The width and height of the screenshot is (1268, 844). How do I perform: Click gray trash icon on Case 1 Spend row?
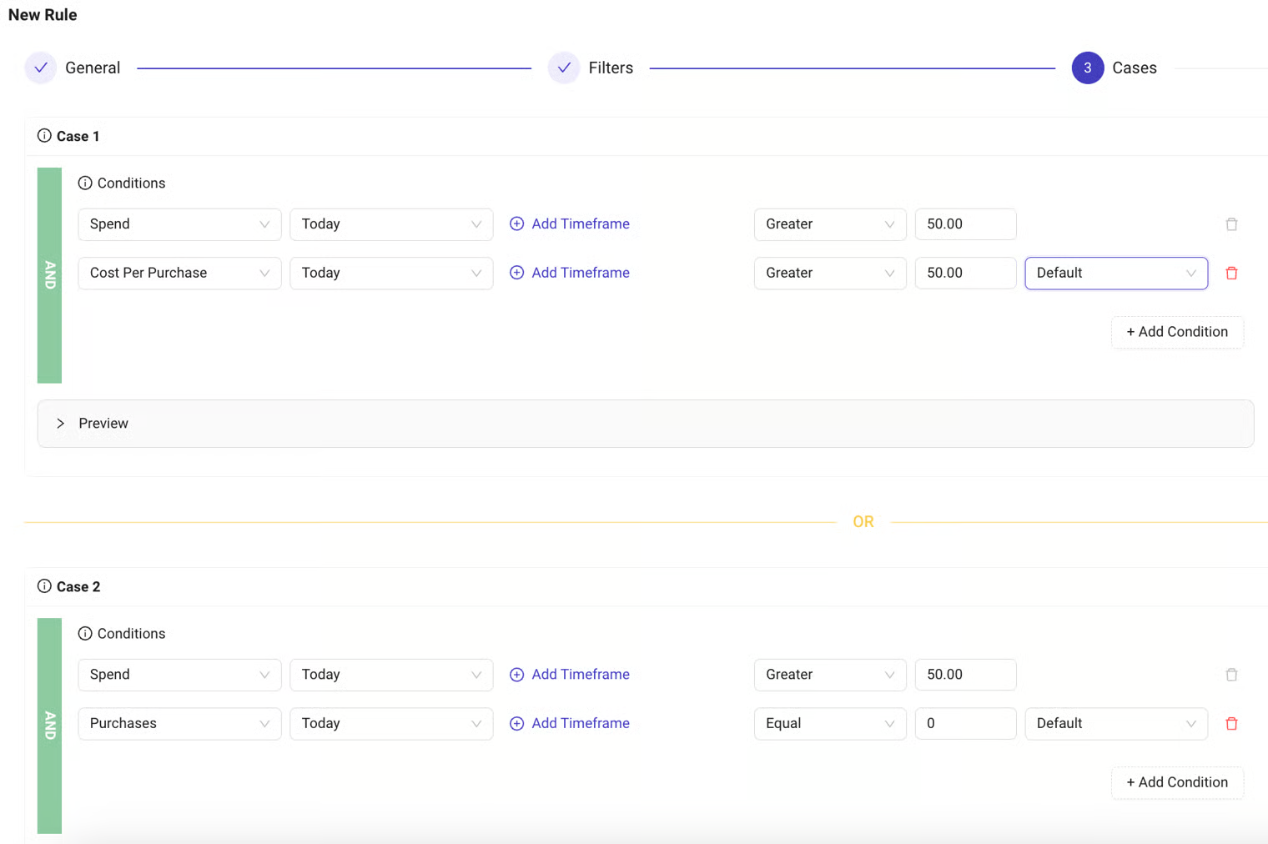click(x=1231, y=224)
